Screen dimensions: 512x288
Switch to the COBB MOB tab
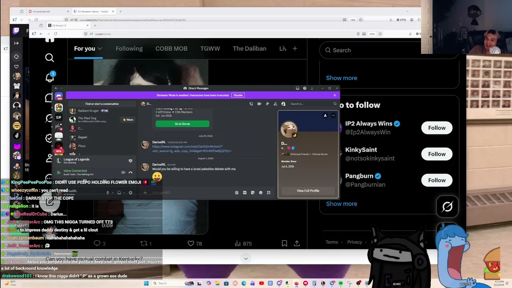[171, 48]
